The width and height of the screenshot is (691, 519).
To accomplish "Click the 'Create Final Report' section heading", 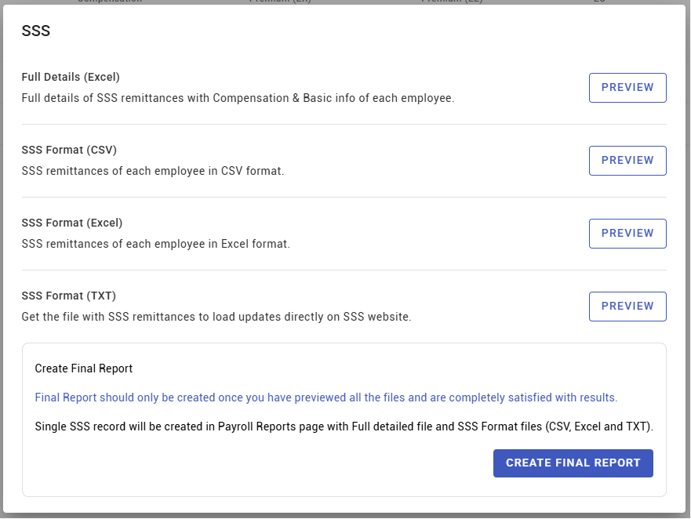I will click(x=84, y=368).
